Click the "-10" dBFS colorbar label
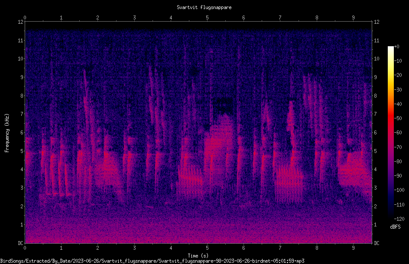 [x=398, y=61]
